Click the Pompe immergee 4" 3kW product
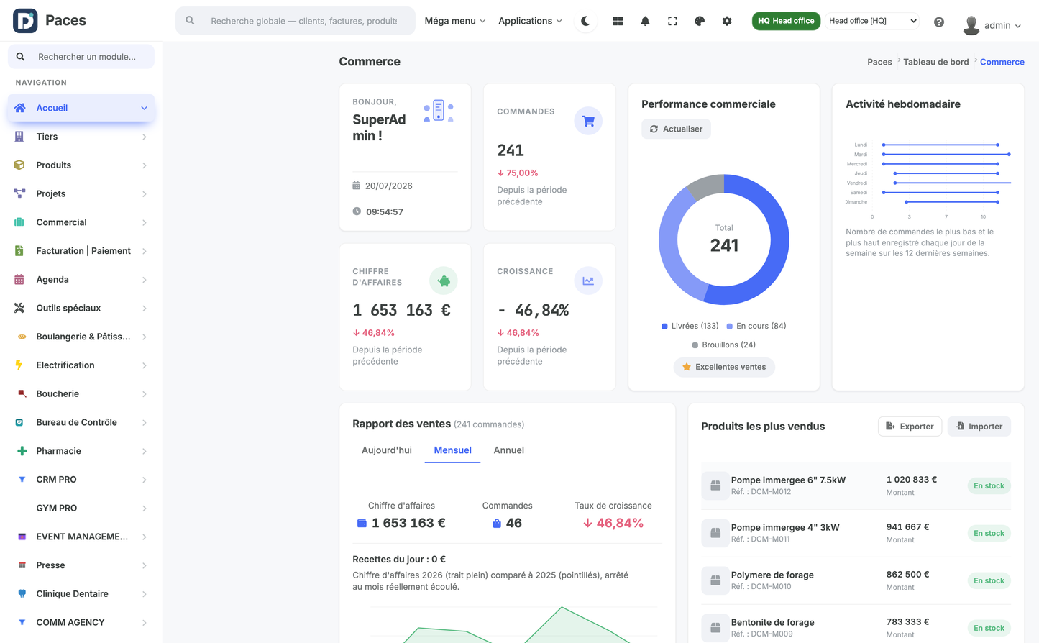 pos(785,527)
